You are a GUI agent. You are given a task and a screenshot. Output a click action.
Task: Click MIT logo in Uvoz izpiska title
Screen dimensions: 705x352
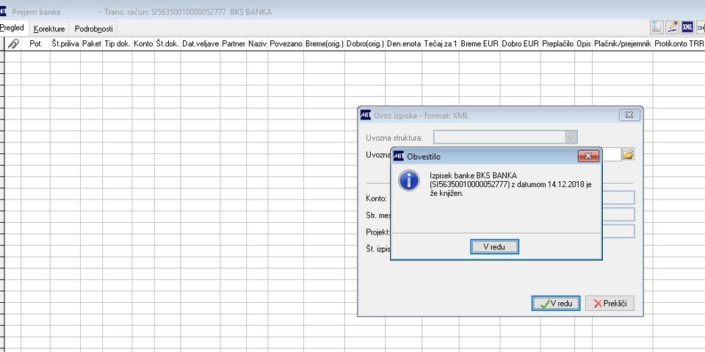366,115
